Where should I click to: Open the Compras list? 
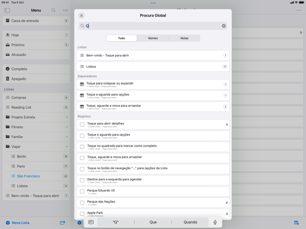click(x=36, y=97)
